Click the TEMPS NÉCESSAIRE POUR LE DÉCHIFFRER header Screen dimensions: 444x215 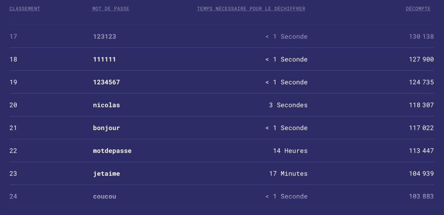tap(251, 9)
